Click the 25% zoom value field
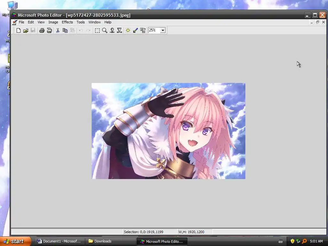 point(154,30)
